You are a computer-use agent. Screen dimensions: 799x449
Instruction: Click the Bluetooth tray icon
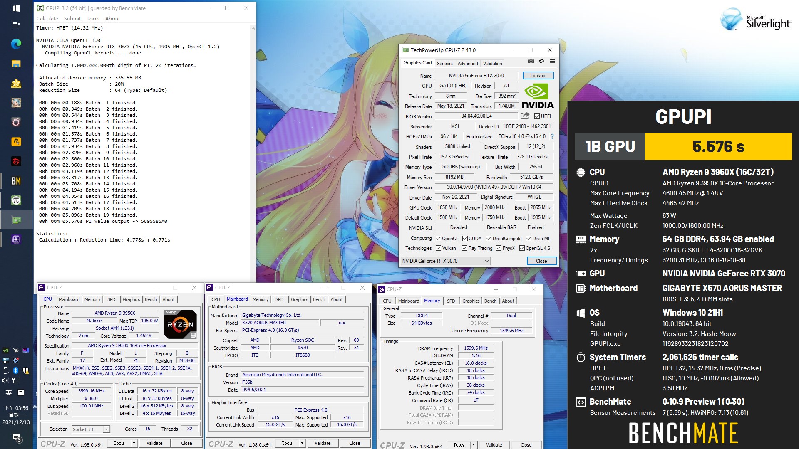point(16,370)
